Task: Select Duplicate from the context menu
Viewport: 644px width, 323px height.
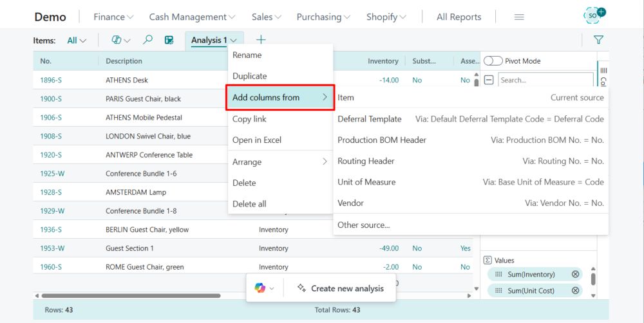Action: 280,76
